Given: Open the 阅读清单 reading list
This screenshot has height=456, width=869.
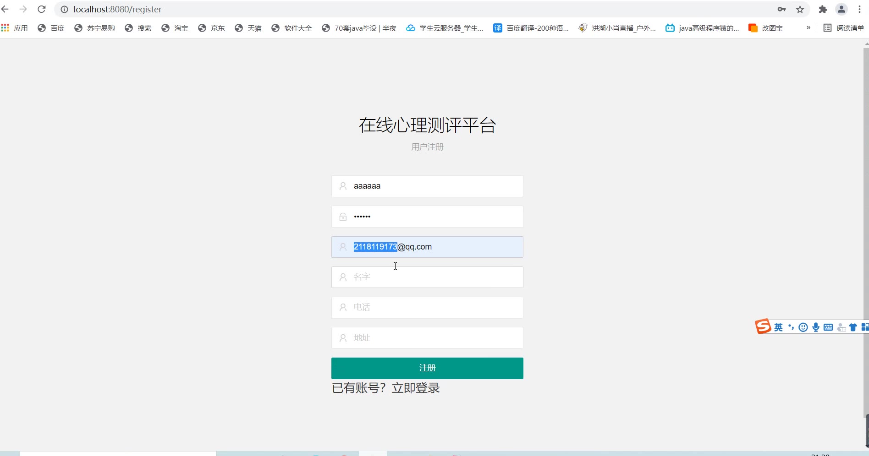Looking at the screenshot, I should pyautogui.click(x=843, y=28).
